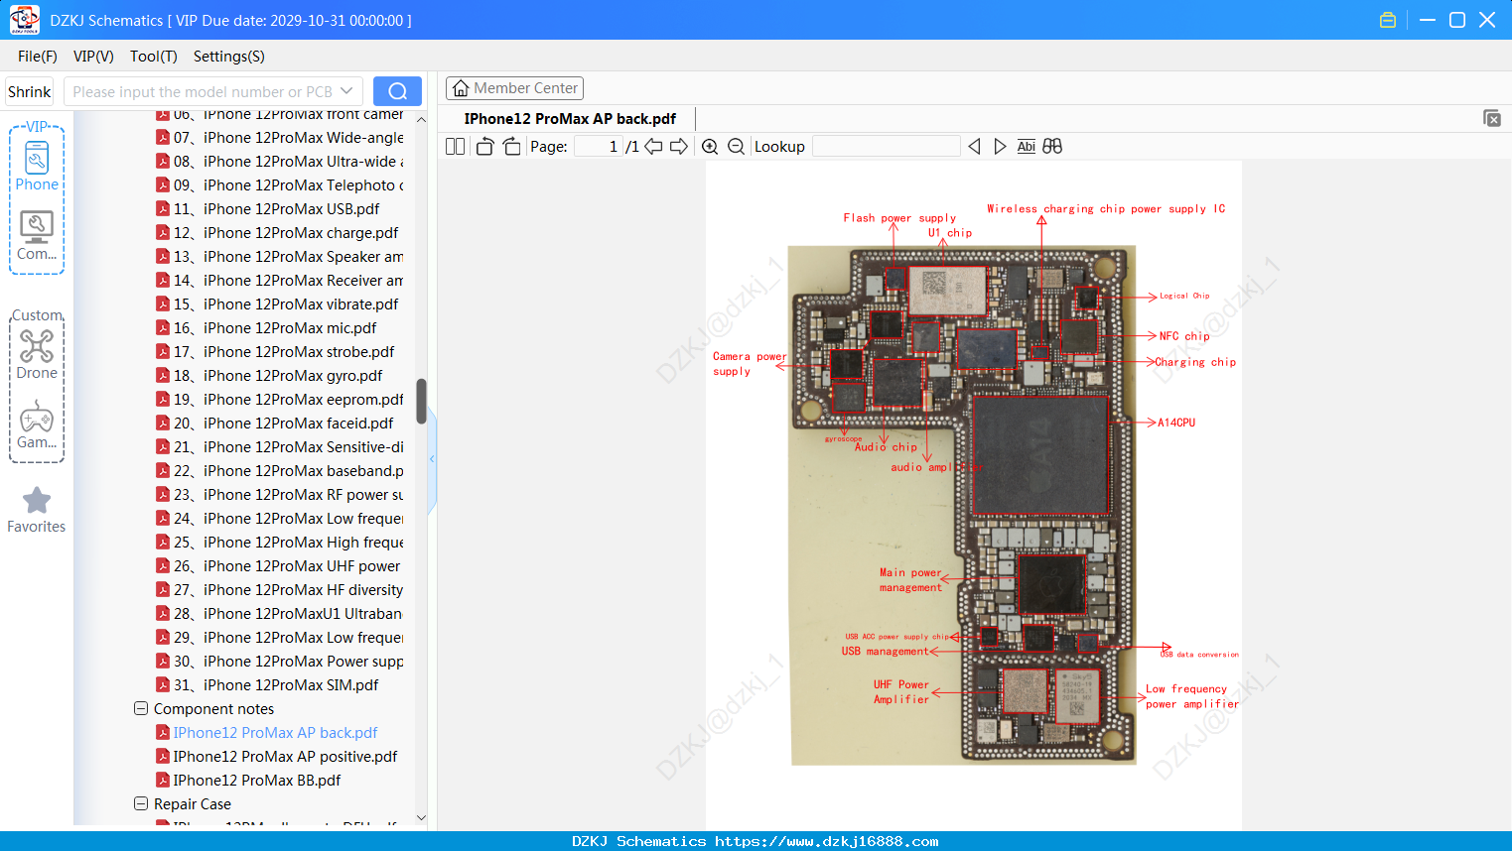Click the file tree scrollbar thumb
Image resolution: width=1512 pixels, height=851 pixels.
(x=421, y=402)
